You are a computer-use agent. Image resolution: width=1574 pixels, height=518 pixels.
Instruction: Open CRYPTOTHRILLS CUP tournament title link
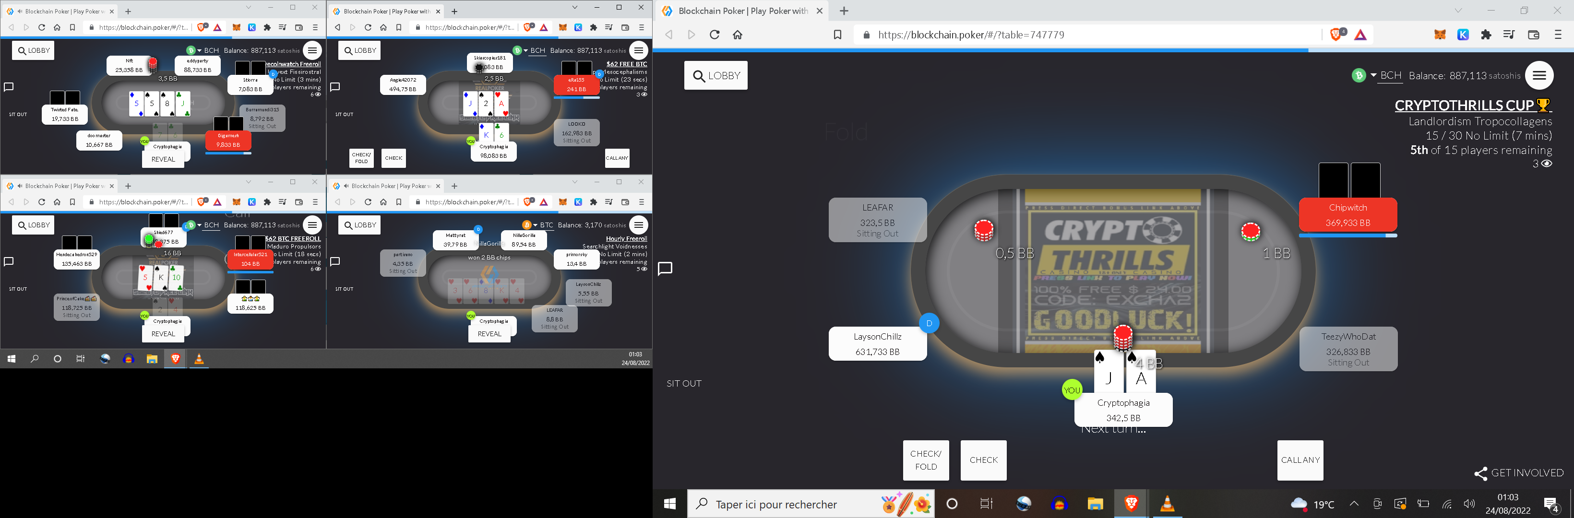1473,105
